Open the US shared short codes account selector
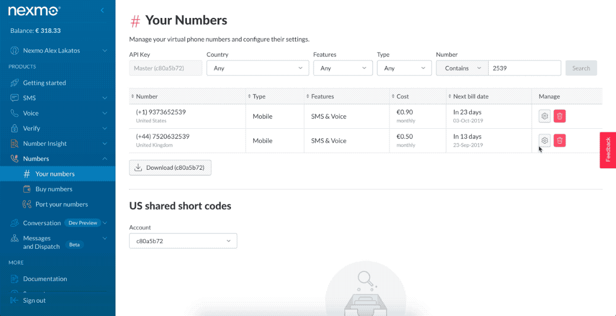 [x=183, y=241]
